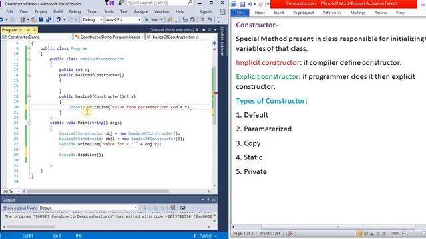
Task: Open the Analyze menu in Visual Studio
Action: (141, 12)
